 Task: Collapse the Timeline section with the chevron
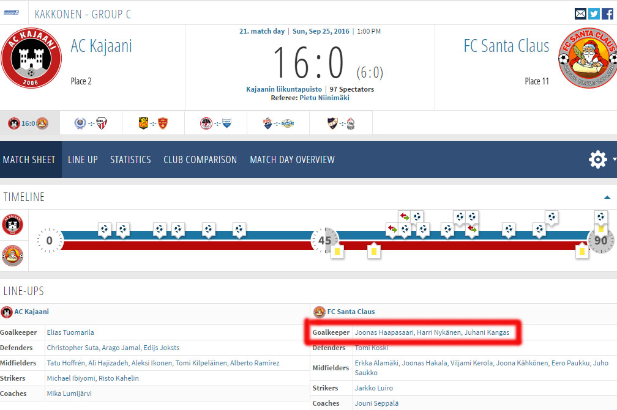click(x=607, y=197)
